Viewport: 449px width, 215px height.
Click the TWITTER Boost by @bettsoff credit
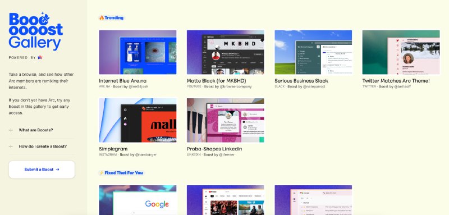tap(387, 86)
